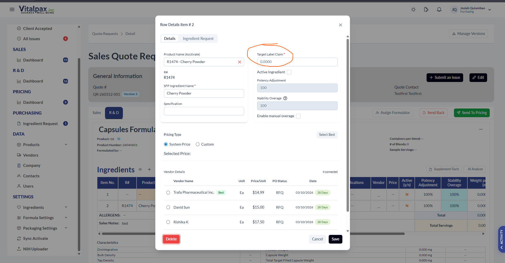Enable the Active Ingredient checkbox
Image resolution: width=505 pixels, height=263 pixels.
[x=289, y=72]
